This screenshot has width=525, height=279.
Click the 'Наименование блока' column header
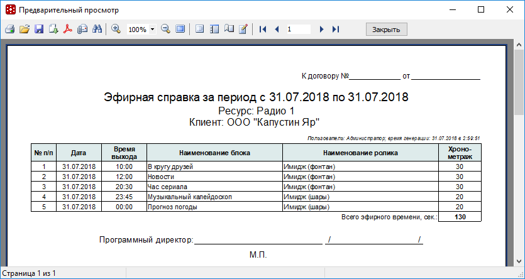click(x=214, y=153)
